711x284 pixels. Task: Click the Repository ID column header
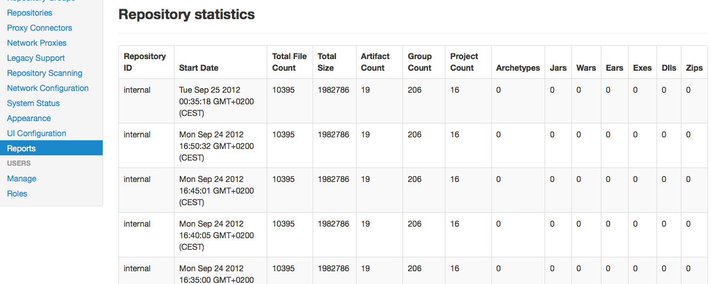[145, 62]
